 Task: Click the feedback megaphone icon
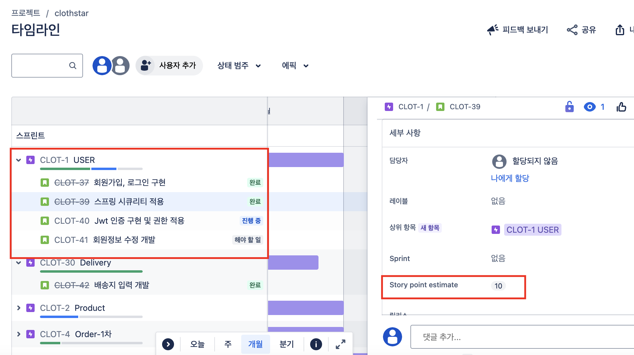point(493,30)
